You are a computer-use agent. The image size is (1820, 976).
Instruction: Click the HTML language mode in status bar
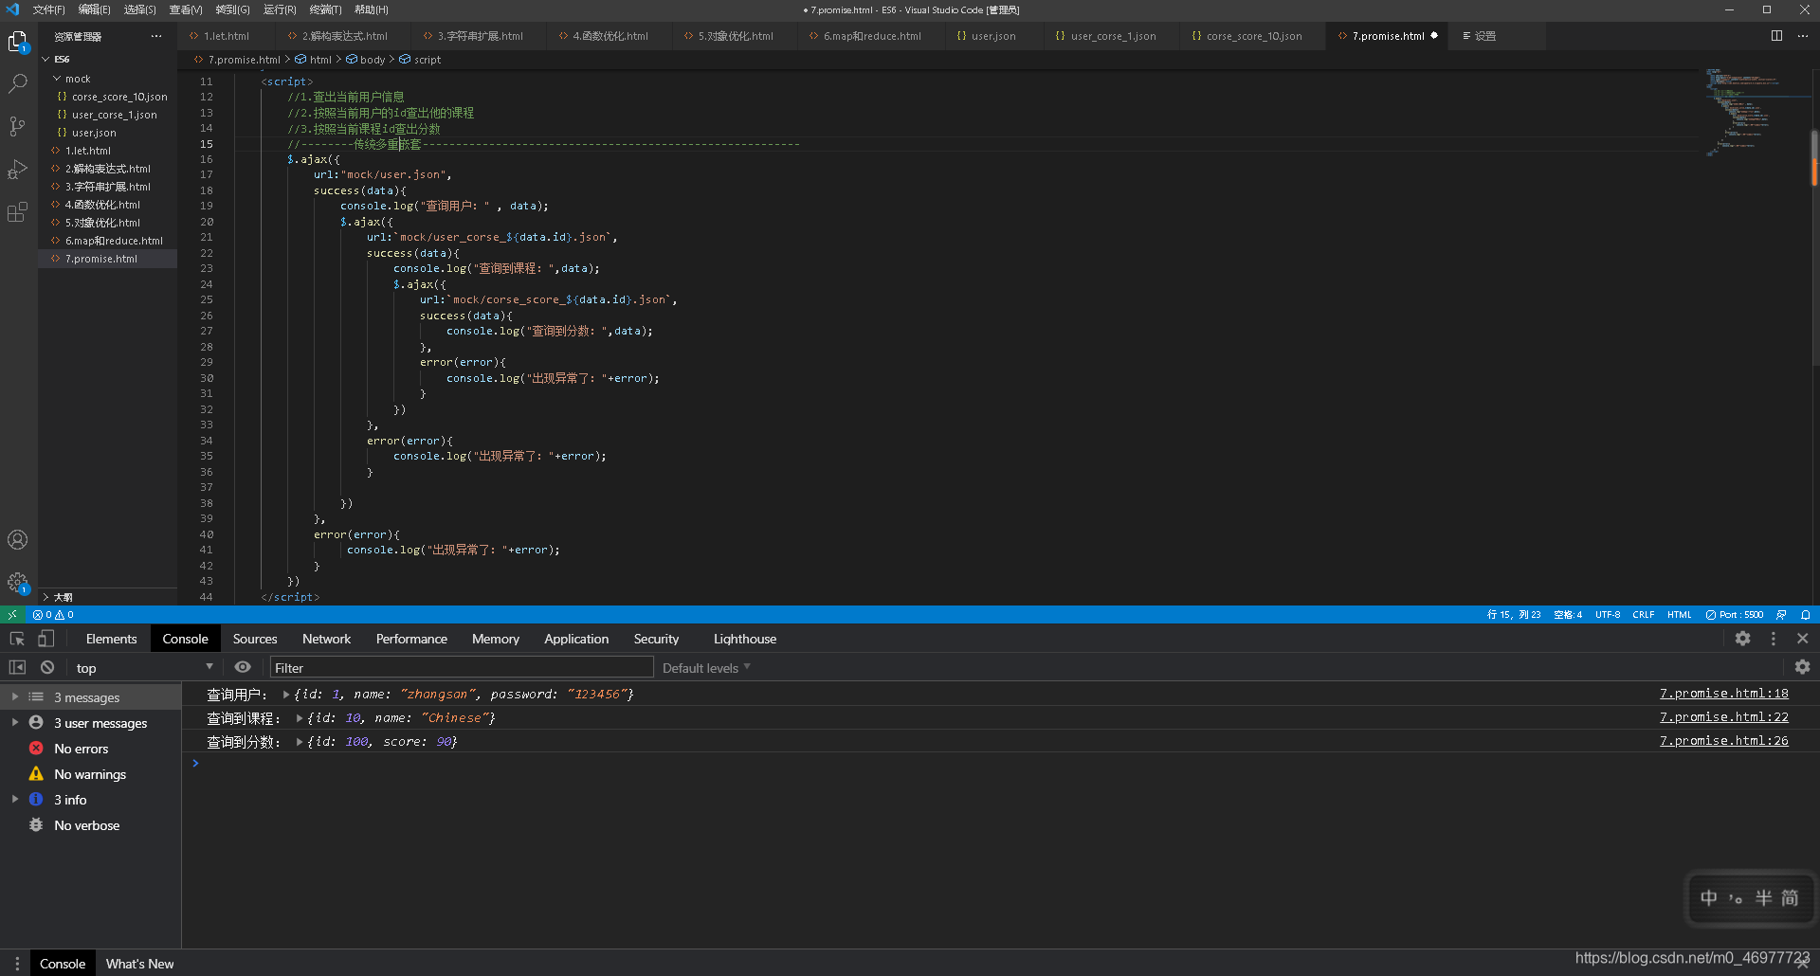click(x=1679, y=615)
